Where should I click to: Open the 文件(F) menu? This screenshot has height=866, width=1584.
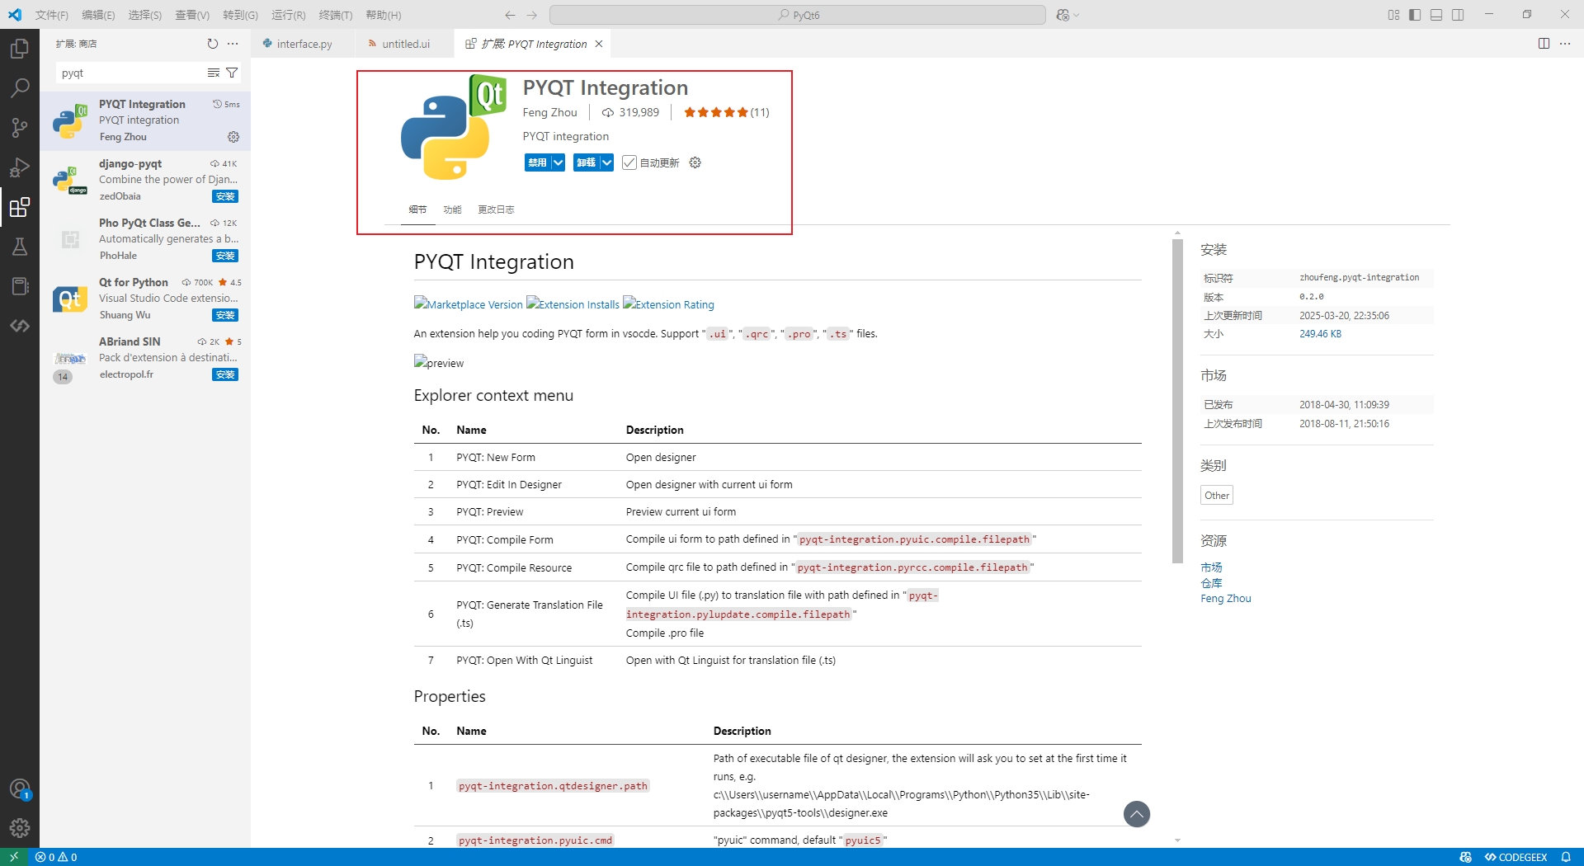(51, 14)
